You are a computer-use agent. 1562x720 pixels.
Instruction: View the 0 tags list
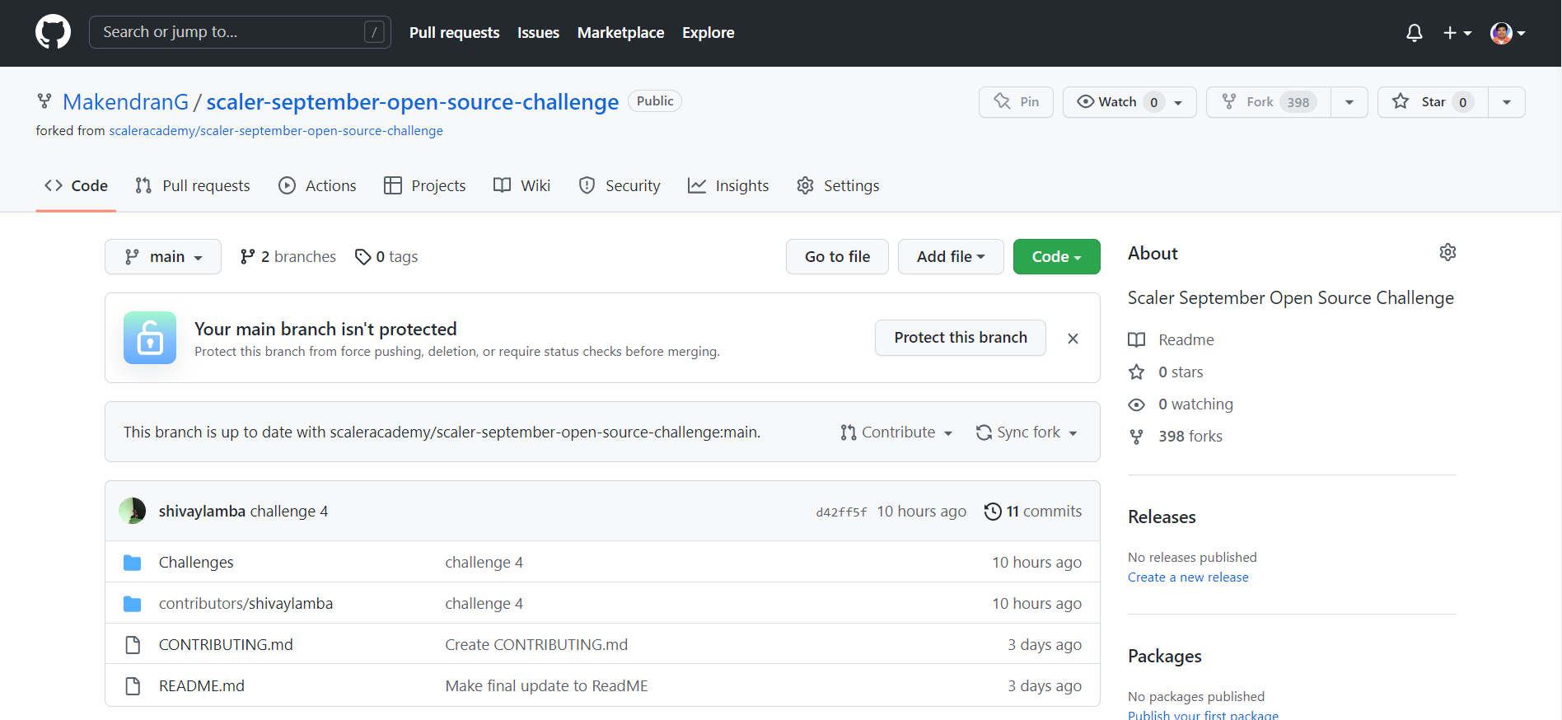[386, 257]
